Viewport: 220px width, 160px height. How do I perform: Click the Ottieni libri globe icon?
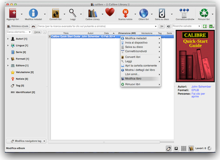(x=144, y=13)
